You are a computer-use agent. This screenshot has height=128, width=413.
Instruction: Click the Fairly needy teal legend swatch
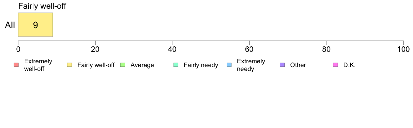coord(176,65)
